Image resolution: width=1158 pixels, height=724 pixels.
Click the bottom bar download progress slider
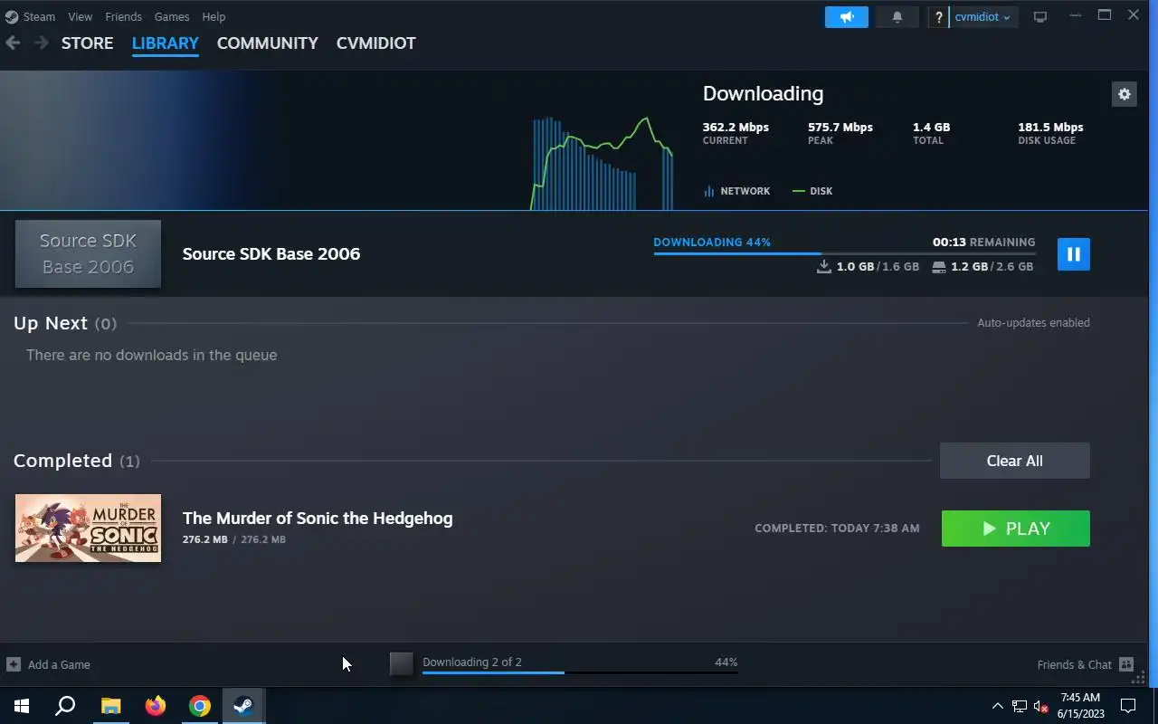click(580, 672)
